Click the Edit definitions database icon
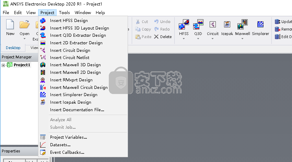The height and width of the screenshot is (162, 292). tap(278, 37)
